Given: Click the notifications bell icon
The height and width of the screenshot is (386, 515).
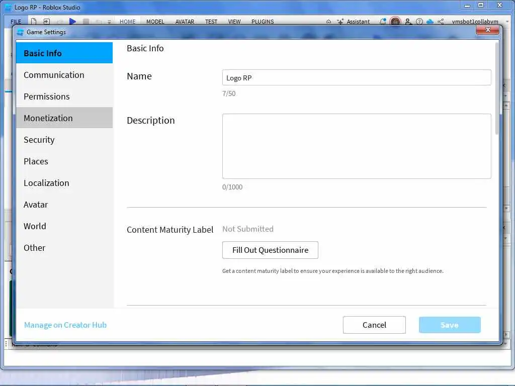Looking at the screenshot, I should coord(383,21).
